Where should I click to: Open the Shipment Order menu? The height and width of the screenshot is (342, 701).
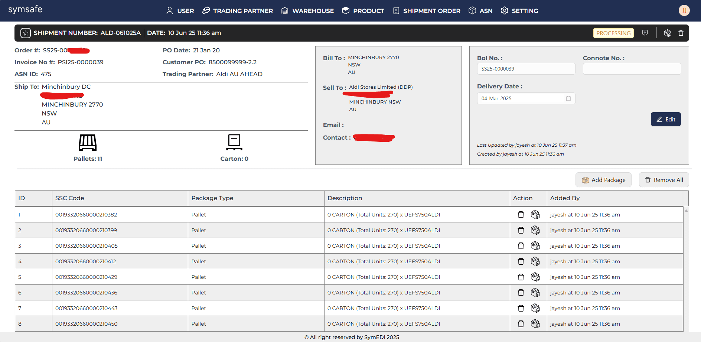(x=427, y=11)
